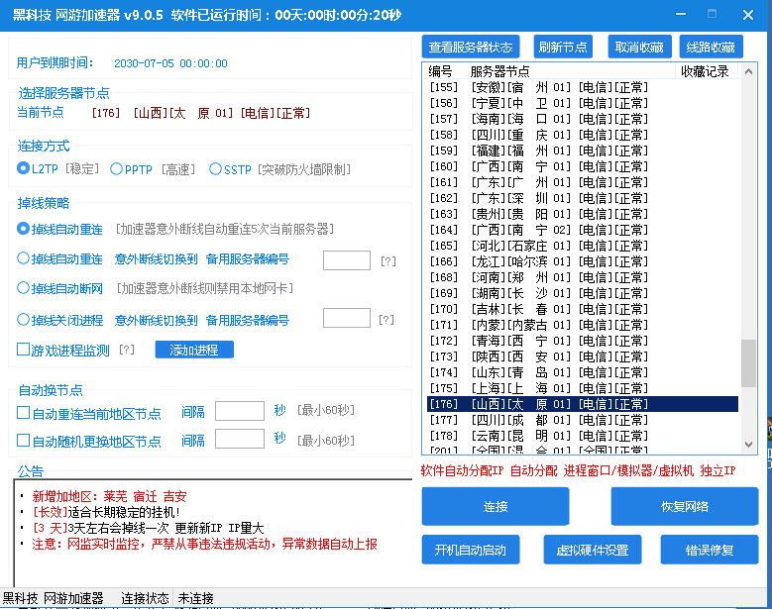Select node [157] 海南 海口 01
Viewport: 772px width, 609px height.
tap(583, 119)
